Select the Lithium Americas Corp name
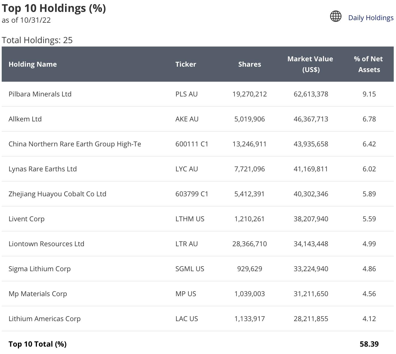The width and height of the screenshot is (396, 354). point(45,319)
